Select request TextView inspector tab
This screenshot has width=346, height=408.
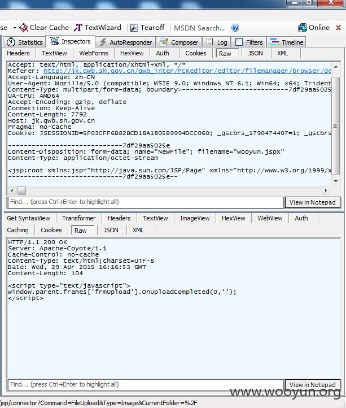[54, 53]
